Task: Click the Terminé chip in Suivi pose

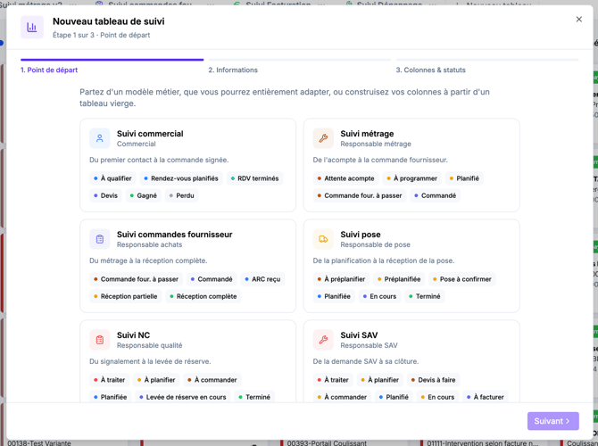Action: [424, 296]
